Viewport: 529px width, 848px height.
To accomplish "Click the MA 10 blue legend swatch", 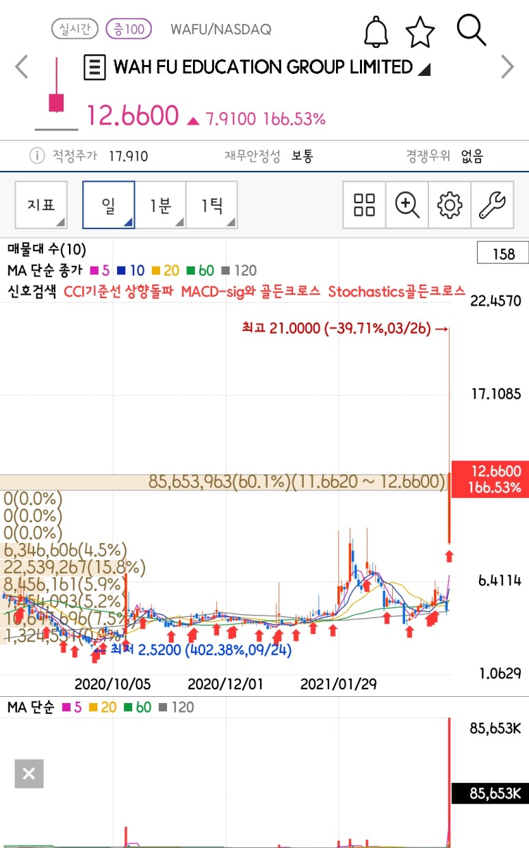I will [x=120, y=271].
